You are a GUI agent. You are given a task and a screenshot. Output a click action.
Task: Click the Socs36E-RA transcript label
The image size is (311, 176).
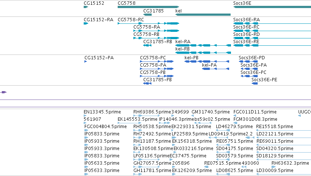coord(247,20)
